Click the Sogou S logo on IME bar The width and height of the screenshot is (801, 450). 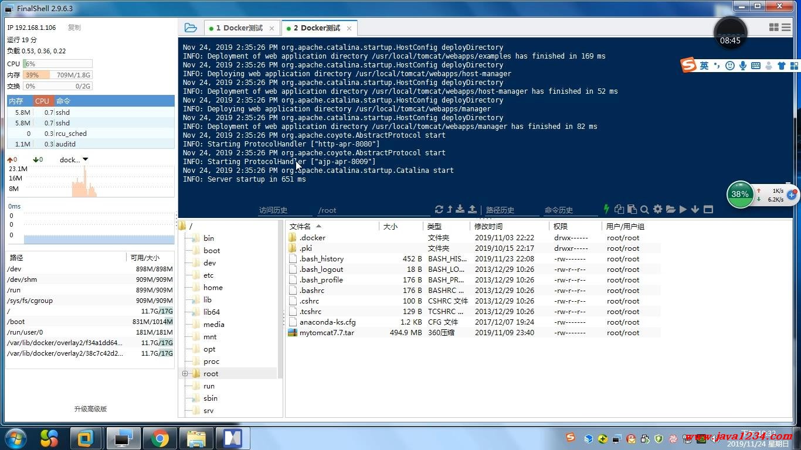[x=688, y=65]
